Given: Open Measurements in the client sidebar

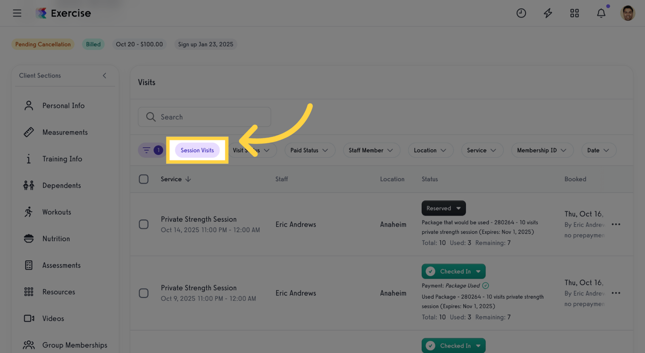Looking at the screenshot, I should tap(65, 132).
